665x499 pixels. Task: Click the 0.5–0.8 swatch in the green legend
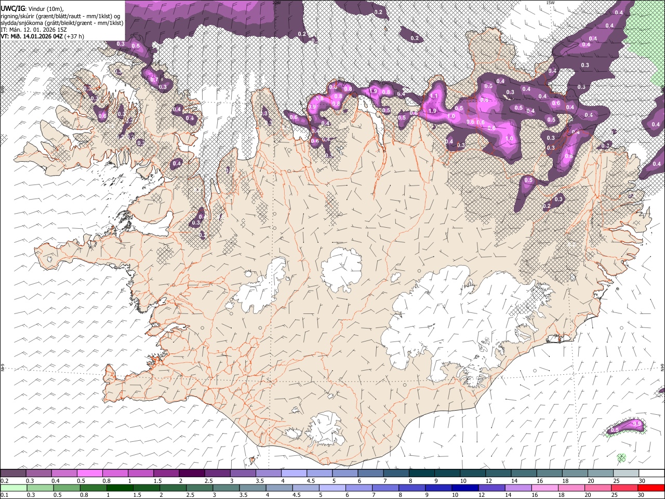click(x=66, y=488)
